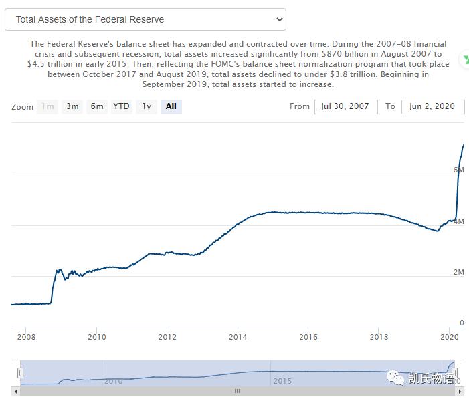Switch the chart to YTD view
Screen dimensions: 469x399
[122, 106]
